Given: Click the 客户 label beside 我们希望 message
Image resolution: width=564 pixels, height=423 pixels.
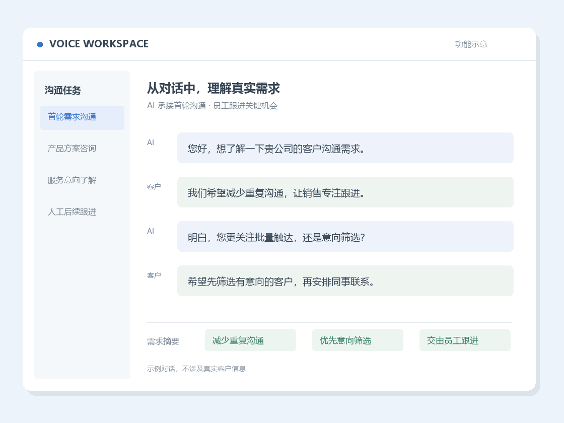Looking at the screenshot, I should [154, 187].
